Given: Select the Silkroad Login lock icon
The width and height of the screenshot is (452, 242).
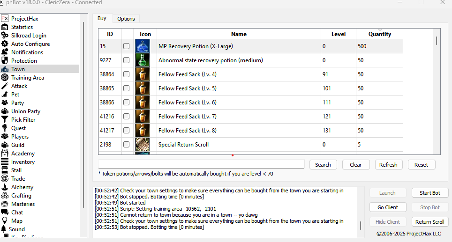Looking at the screenshot, I should point(5,36).
